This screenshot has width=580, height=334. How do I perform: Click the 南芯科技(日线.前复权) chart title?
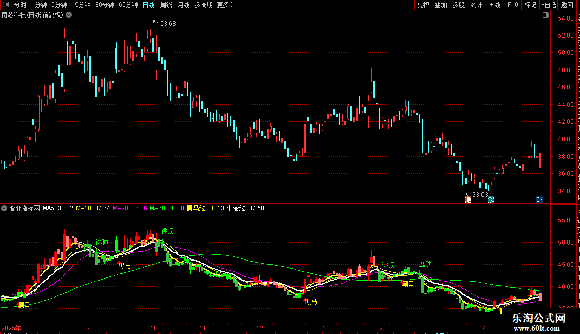[32, 15]
